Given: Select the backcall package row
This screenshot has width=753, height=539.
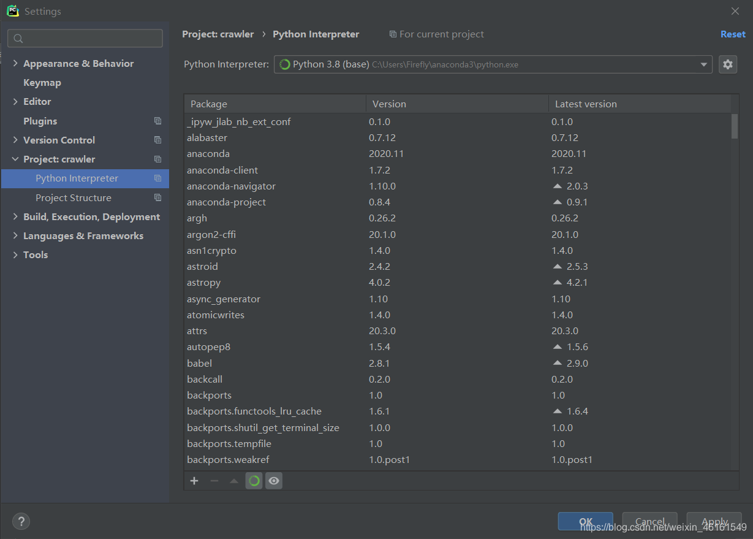Looking at the screenshot, I should 458,379.
